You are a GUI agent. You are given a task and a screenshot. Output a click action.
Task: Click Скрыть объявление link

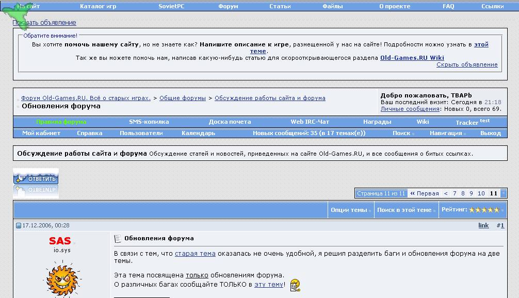coord(467,64)
